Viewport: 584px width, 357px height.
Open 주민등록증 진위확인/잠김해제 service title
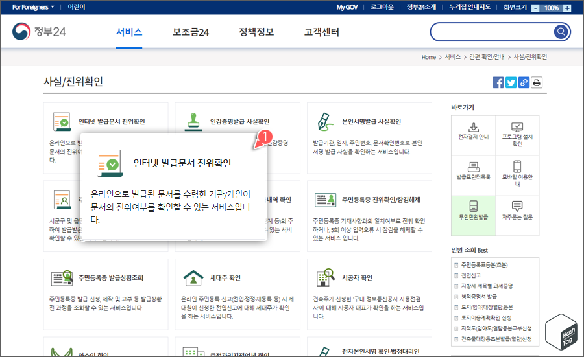(381, 200)
